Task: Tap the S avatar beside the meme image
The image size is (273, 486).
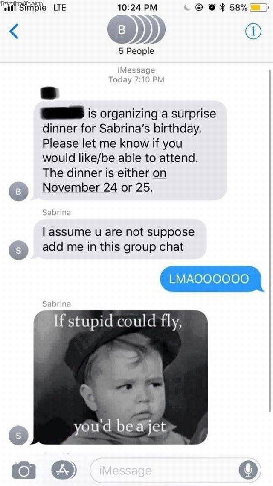Action: pos(18,435)
